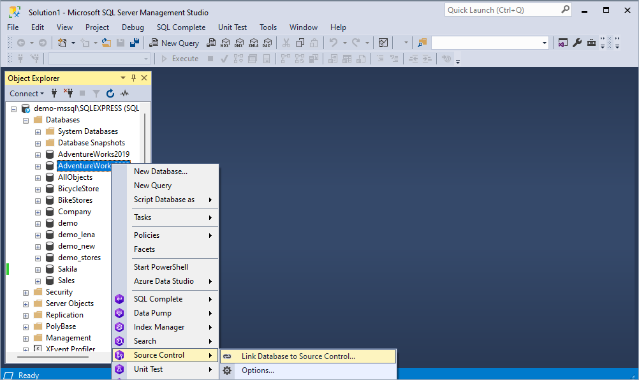Expand the System Databases folder
The image size is (639, 380).
38,132
